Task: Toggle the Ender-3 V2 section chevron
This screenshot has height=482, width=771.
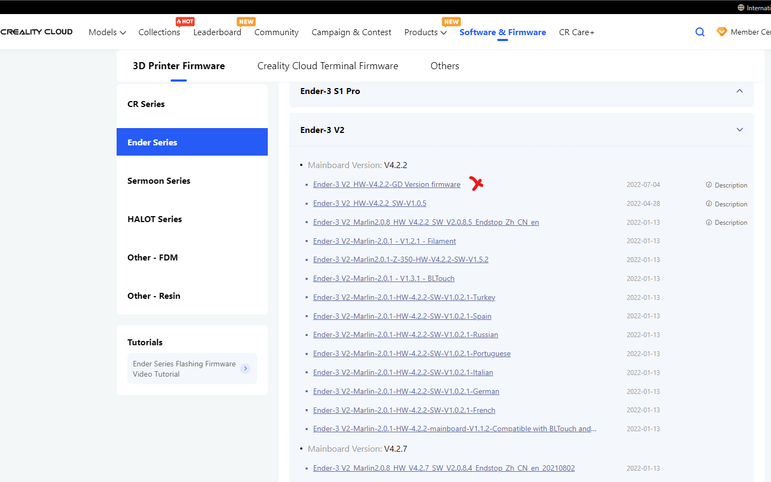Action: tap(740, 130)
